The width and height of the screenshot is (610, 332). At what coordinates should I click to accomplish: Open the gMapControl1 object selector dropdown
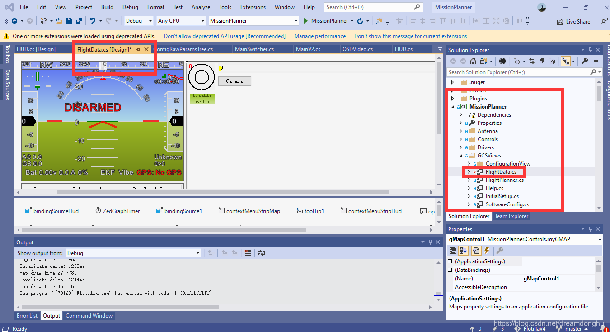(x=599, y=239)
